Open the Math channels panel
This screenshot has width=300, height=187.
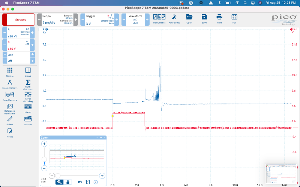click(28, 84)
